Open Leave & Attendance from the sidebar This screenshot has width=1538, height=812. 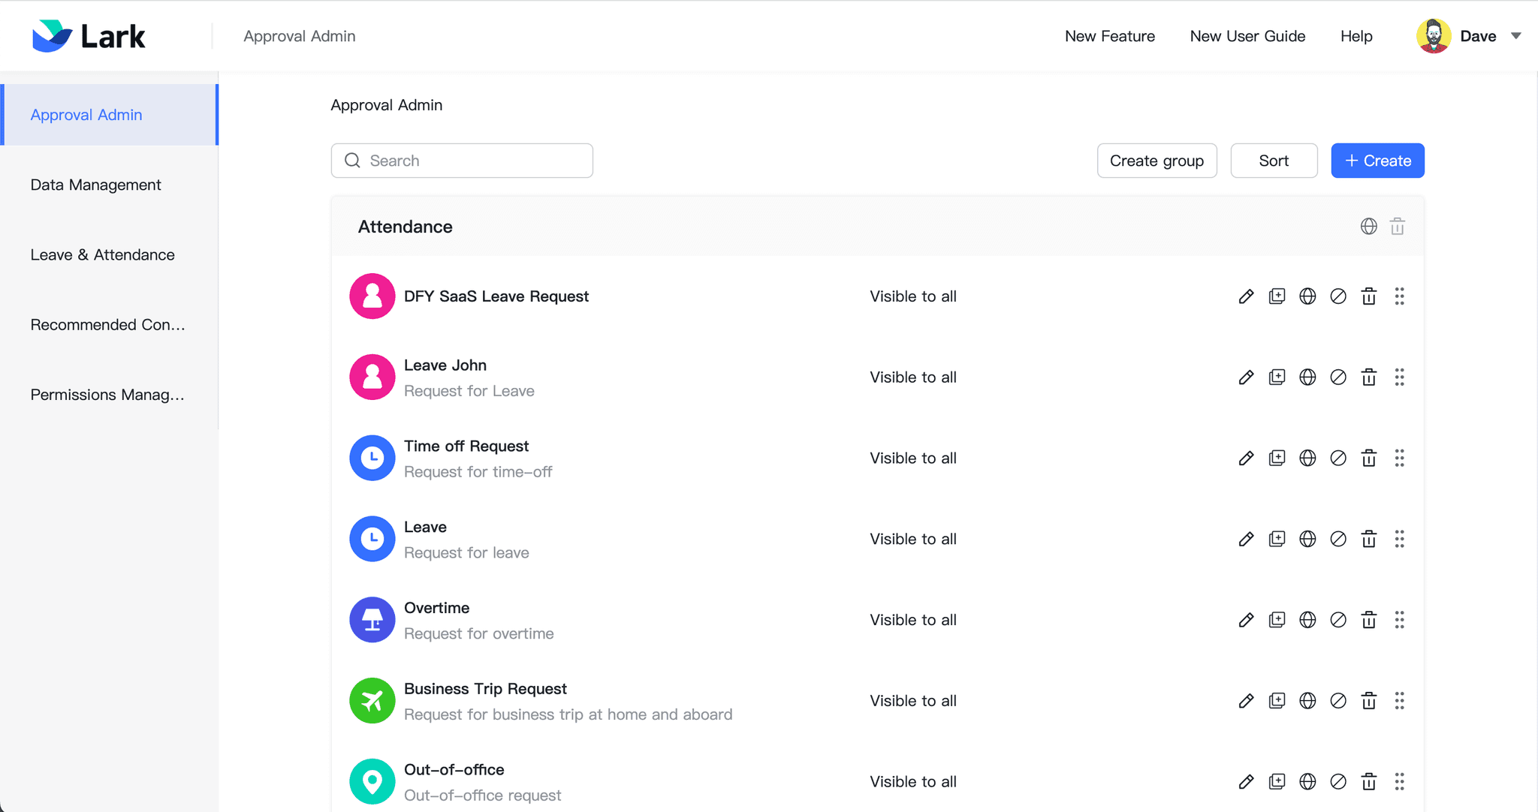(x=102, y=254)
